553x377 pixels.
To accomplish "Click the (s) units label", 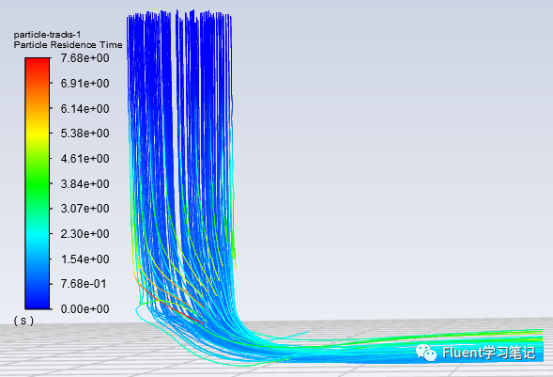I will [23, 321].
